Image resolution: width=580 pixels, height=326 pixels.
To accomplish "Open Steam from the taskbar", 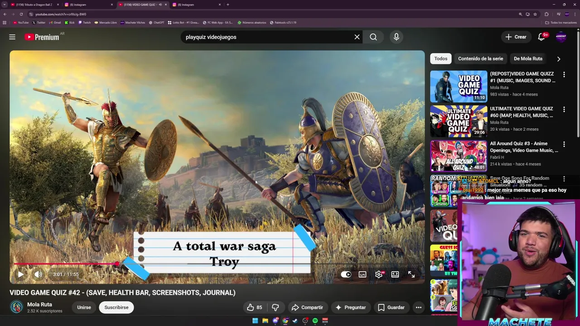I will click(x=295, y=321).
